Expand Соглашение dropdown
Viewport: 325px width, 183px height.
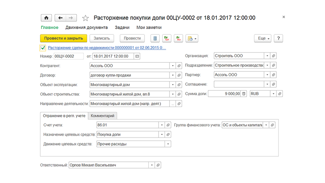click(267, 84)
